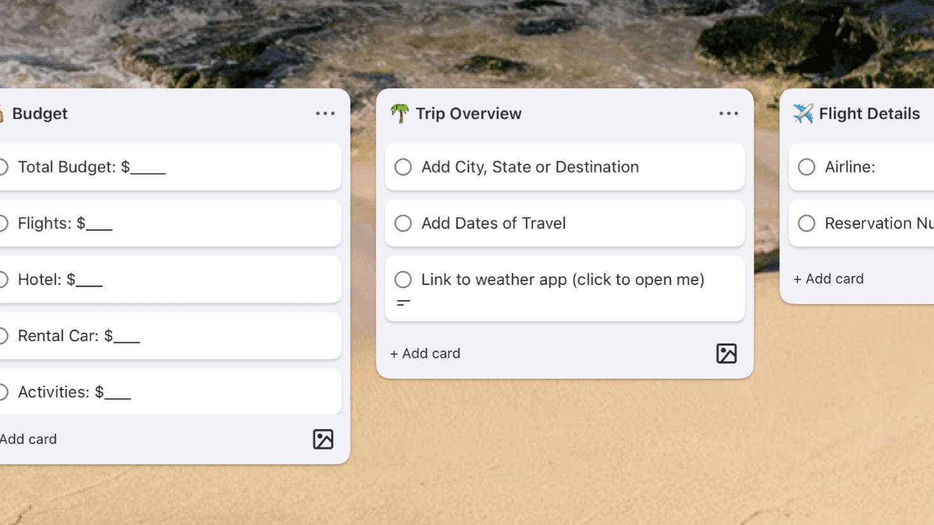Image resolution: width=934 pixels, height=525 pixels.
Task: Open the 'Rental Car: $' card
Action: click(171, 336)
